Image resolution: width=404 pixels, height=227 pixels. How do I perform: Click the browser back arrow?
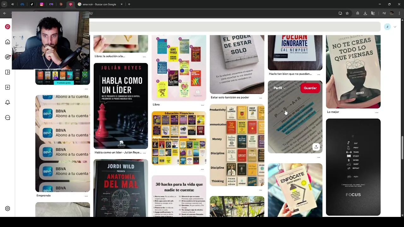click(4, 13)
